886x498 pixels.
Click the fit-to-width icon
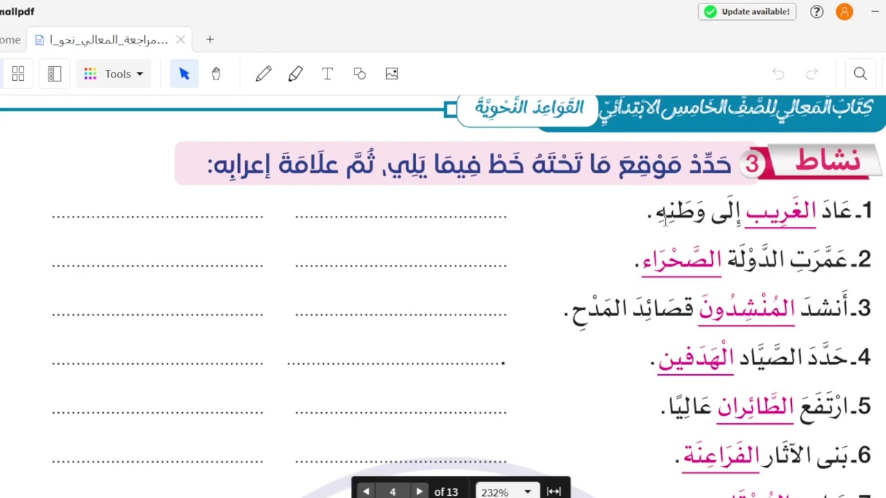pos(554,491)
